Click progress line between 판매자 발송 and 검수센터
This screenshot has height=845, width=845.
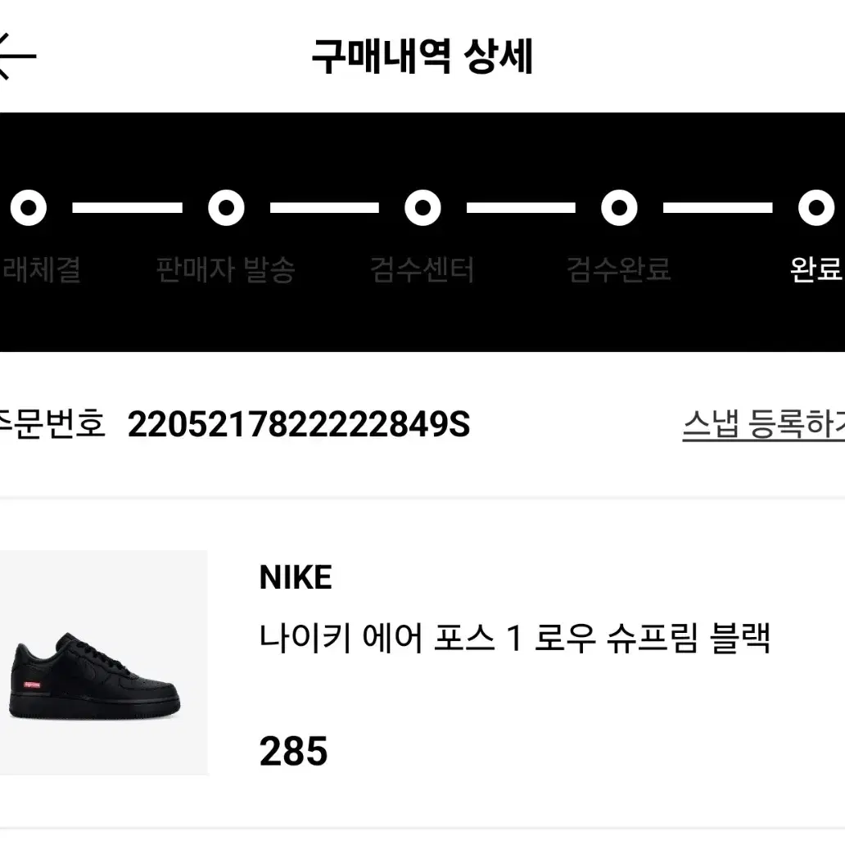[324, 208]
